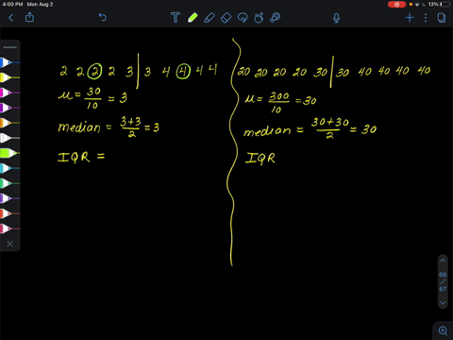453x340 pixels.
Task: Select the laser pointer tool
Action: tap(276, 18)
